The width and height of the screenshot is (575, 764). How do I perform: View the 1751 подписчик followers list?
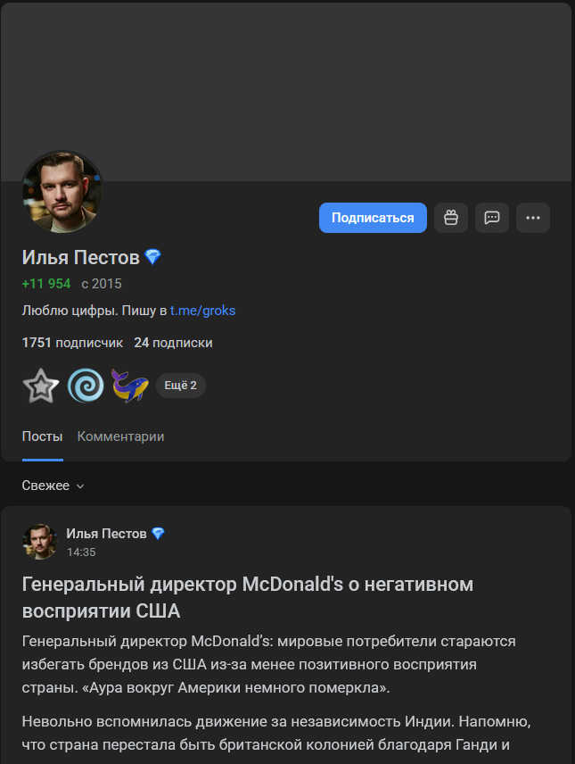(x=68, y=342)
